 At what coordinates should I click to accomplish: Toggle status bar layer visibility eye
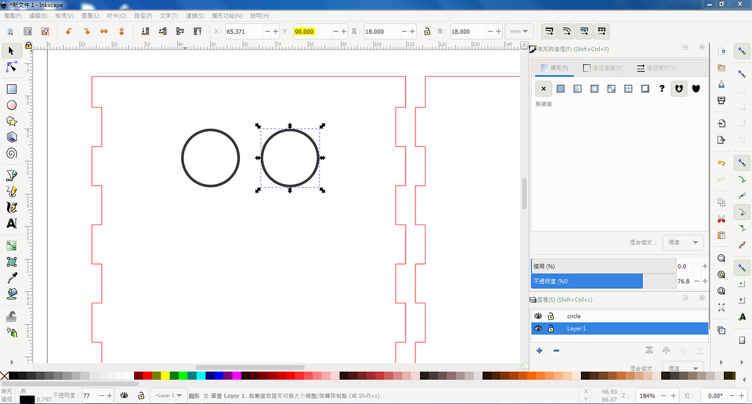(124, 395)
